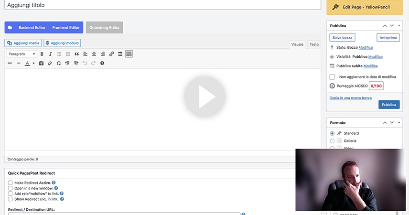Insert a blockquote from the toolbar
The height and width of the screenshot is (215, 409).
[76, 54]
